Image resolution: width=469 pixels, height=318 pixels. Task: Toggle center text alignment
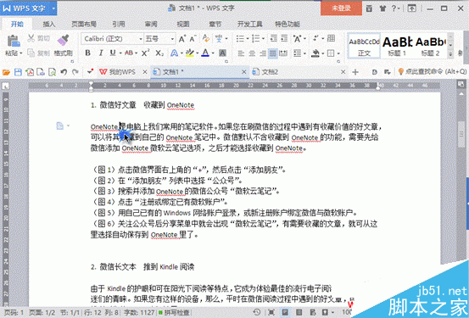[x=252, y=53]
